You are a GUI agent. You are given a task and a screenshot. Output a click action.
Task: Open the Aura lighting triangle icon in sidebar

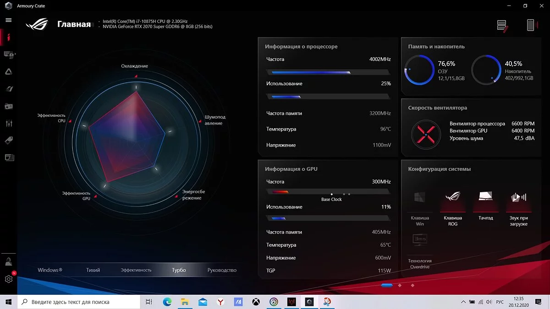click(x=8, y=71)
